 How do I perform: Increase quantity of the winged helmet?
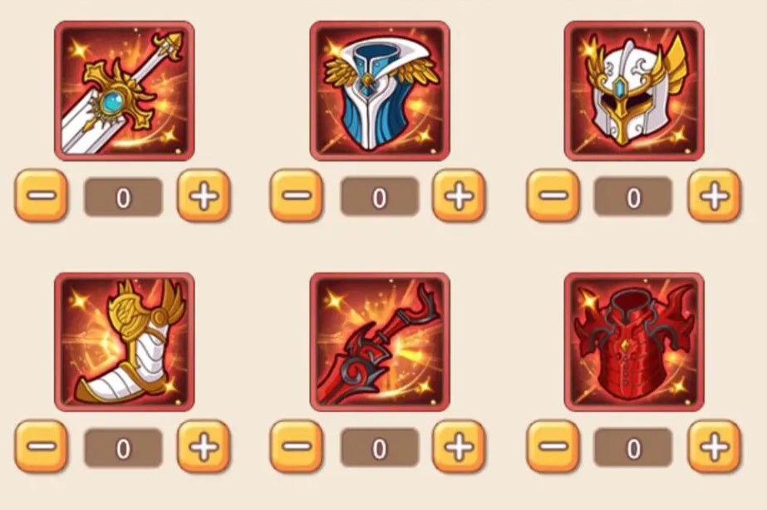point(714,195)
